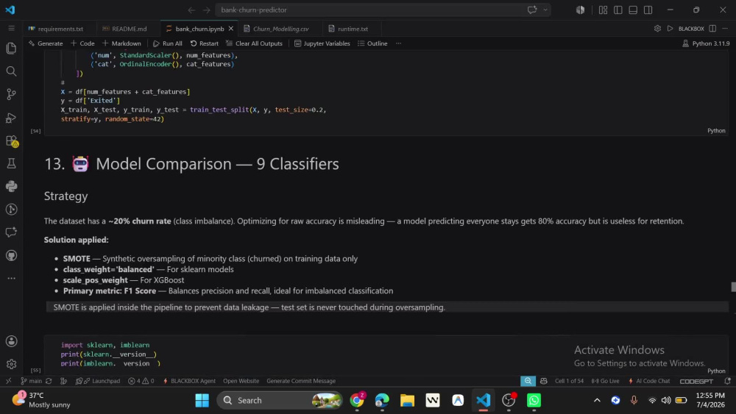This screenshot has width=736, height=414.
Task: Open the Manage gear in activity bar
Action: 11,364
